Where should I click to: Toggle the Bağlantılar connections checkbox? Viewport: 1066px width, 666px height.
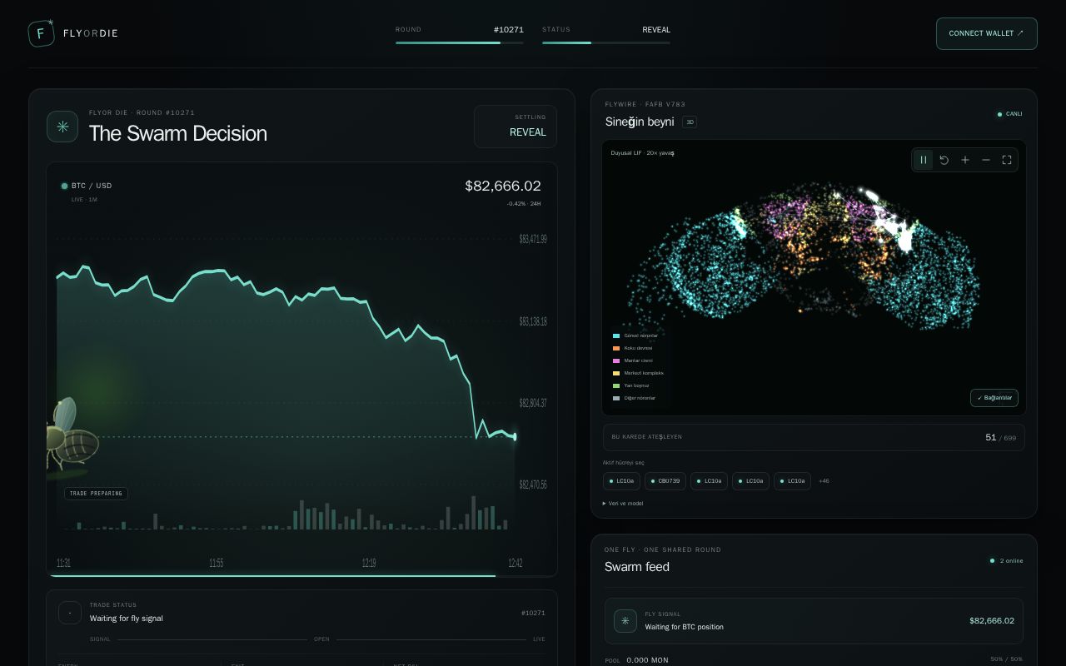click(994, 398)
